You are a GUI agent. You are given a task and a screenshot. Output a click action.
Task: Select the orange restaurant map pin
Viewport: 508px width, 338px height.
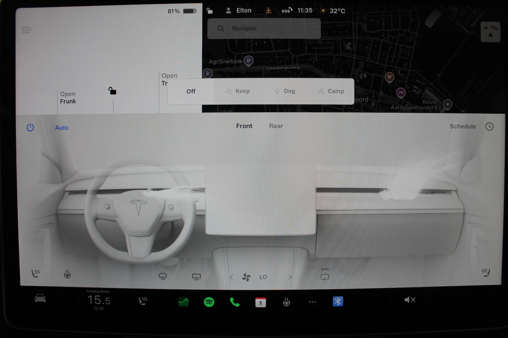[x=389, y=77]
